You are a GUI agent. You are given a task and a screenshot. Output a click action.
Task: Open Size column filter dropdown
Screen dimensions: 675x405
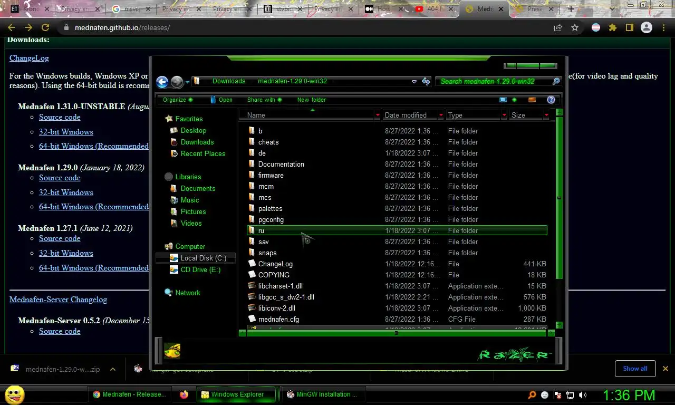tap(546, 115)
